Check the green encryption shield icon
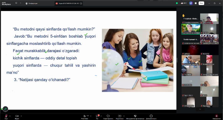 (177, 3)
